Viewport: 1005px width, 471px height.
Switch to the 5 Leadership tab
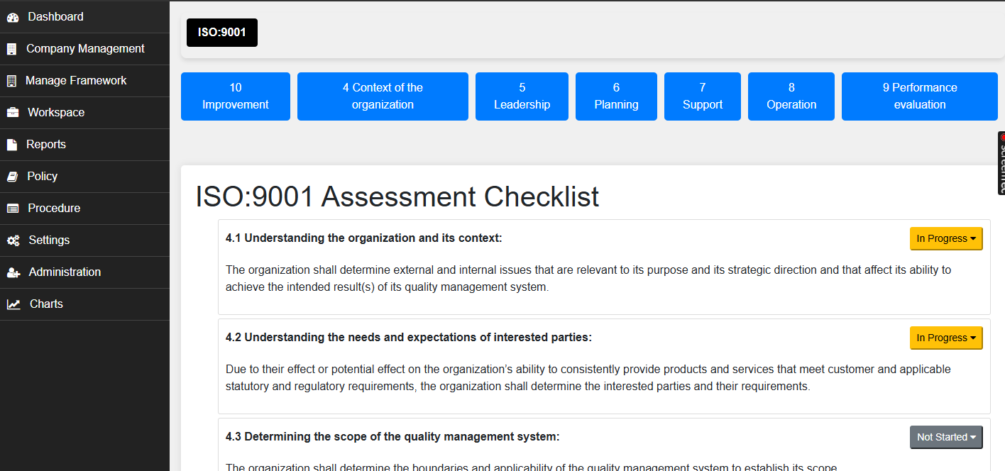[522, 96]
